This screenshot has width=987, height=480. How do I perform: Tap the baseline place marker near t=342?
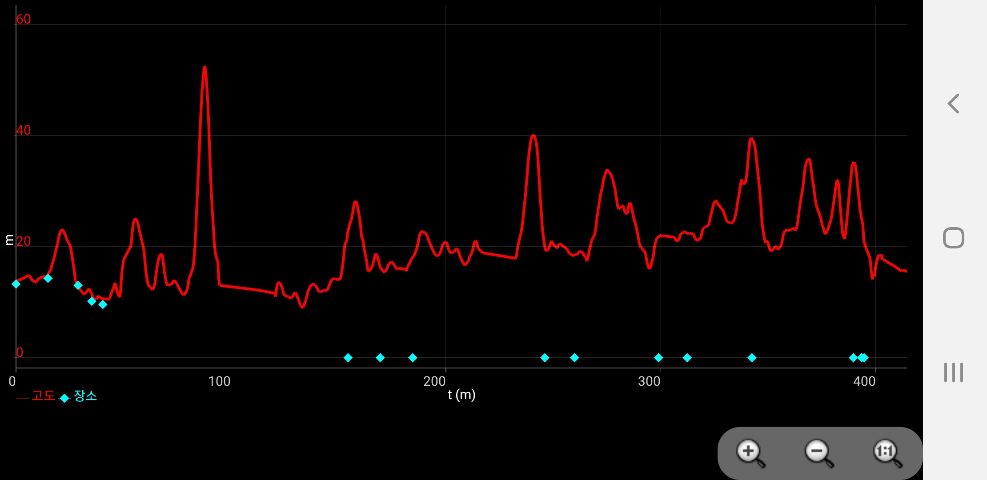(752, 357)
